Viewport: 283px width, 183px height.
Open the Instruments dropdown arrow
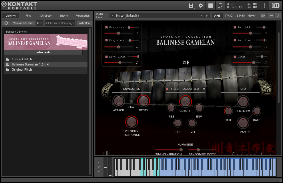click(x=85, y=52)
